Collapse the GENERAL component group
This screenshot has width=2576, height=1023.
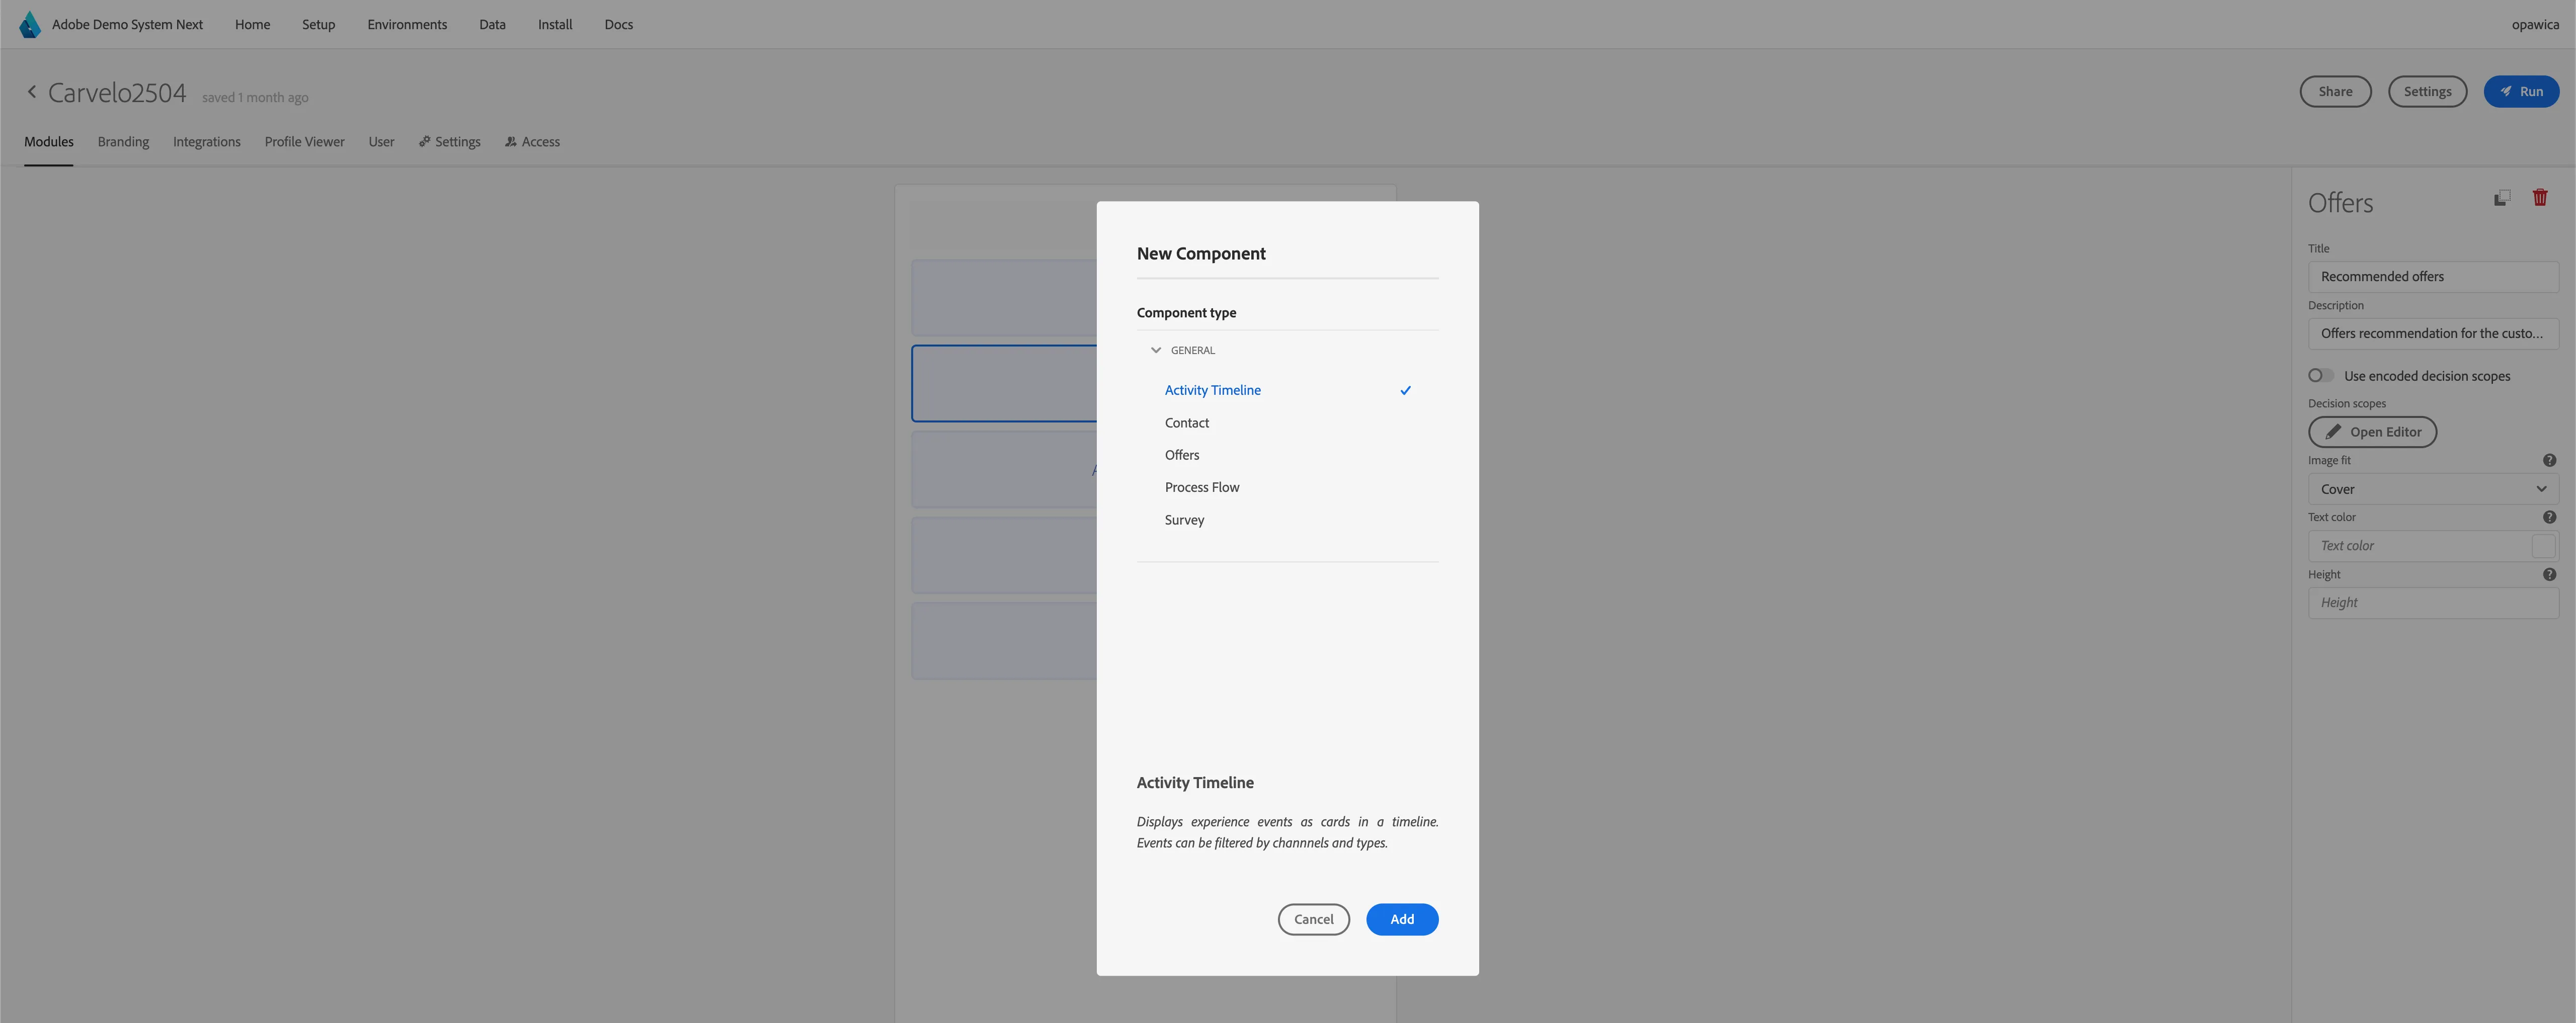click(x=1156, y=350)
